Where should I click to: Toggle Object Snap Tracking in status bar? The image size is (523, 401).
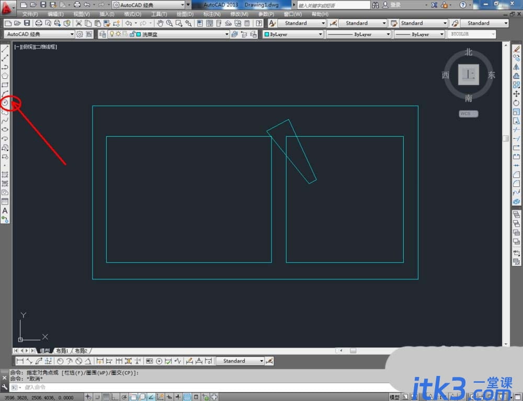point(151,397)
